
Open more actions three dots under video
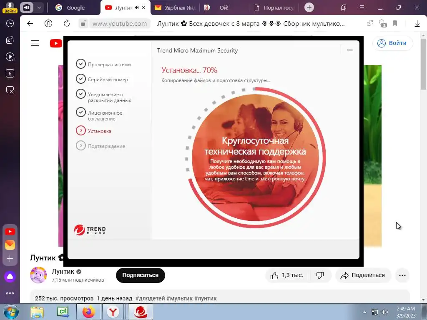pos(402,275)
